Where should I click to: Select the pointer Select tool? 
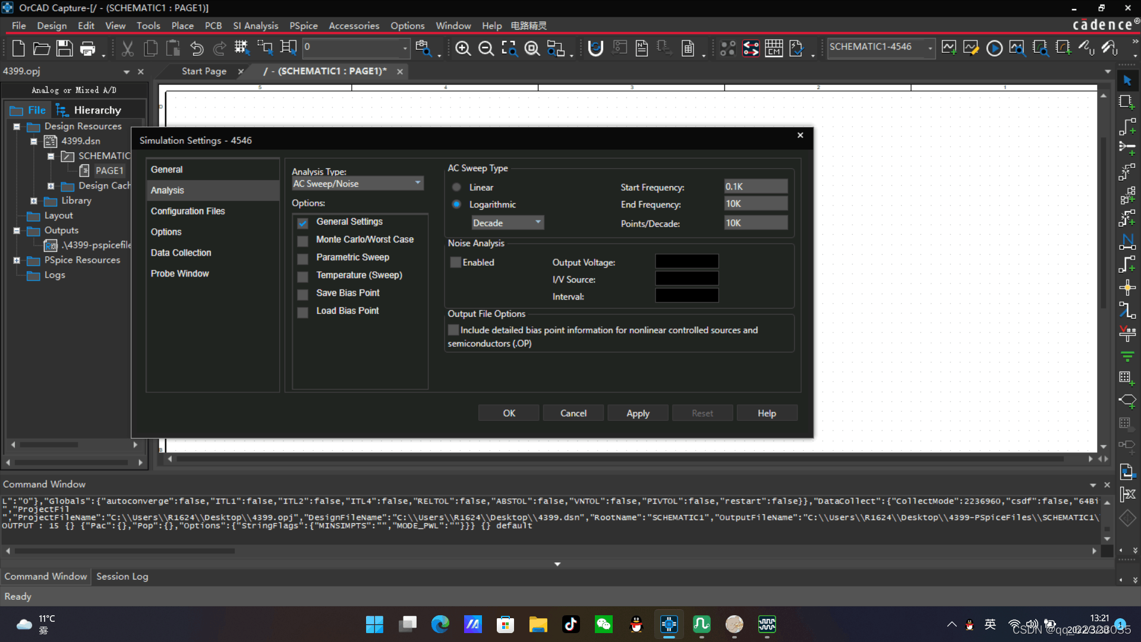tap(1127, 80)
